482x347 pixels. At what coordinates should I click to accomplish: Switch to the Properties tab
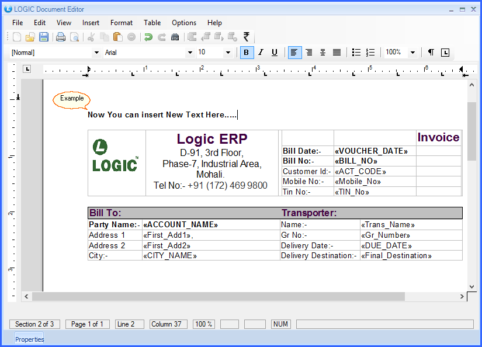(29, 339)
